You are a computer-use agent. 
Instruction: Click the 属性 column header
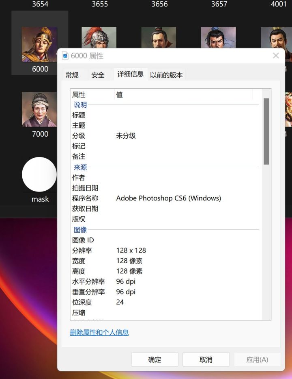click(92, 94)
